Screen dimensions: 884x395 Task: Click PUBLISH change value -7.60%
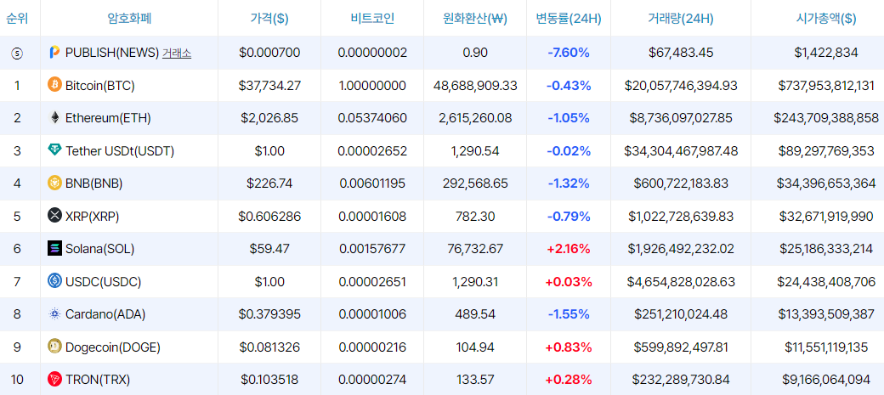(569, 53)
